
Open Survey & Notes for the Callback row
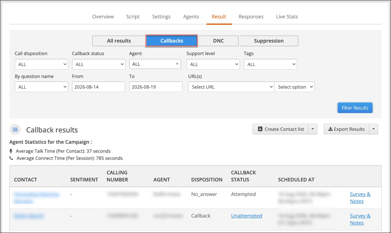360,219
